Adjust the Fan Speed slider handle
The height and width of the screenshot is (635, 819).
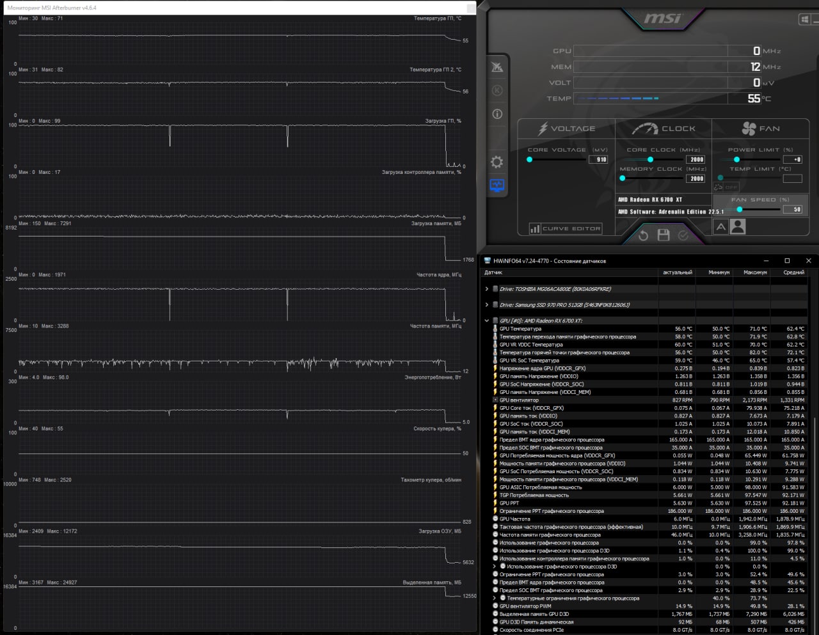point(740,209)
